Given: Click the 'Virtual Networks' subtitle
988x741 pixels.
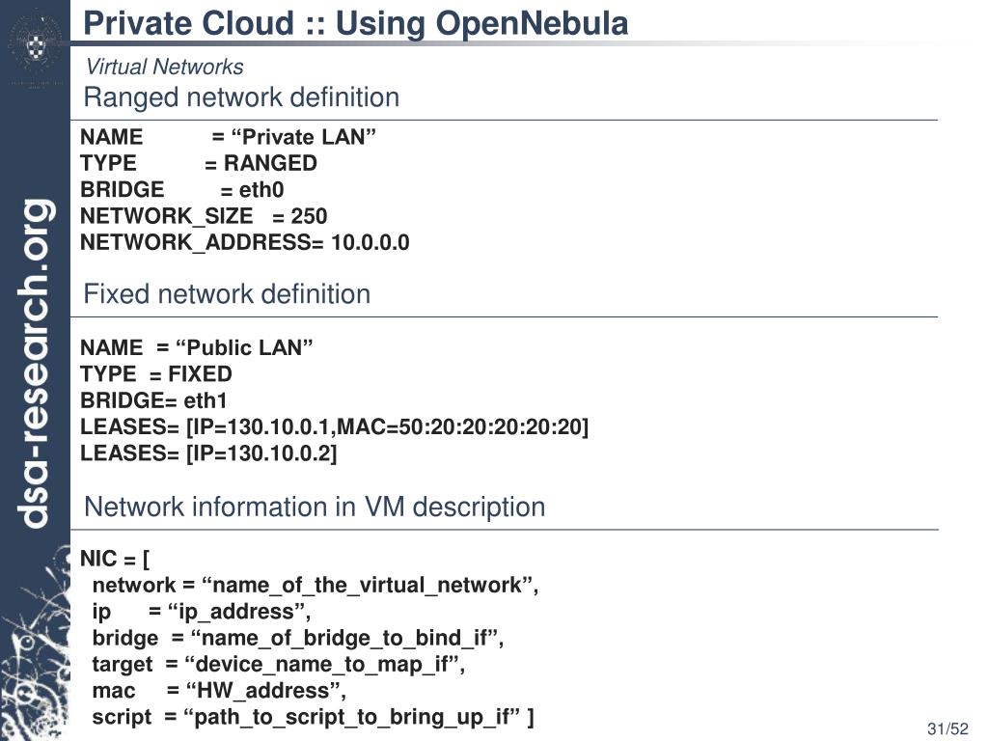Looking at the screenshot, I should (x=164, y=67).
